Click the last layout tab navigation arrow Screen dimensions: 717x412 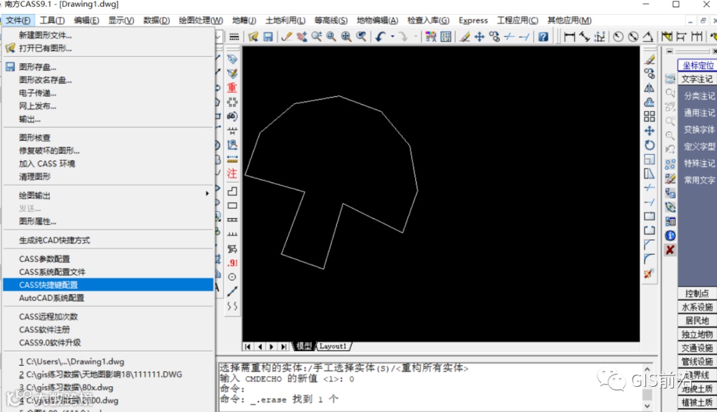tap(283, 347)
